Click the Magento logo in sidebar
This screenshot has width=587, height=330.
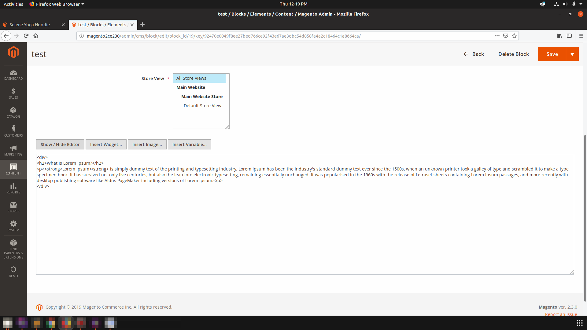tap(13, 52)
